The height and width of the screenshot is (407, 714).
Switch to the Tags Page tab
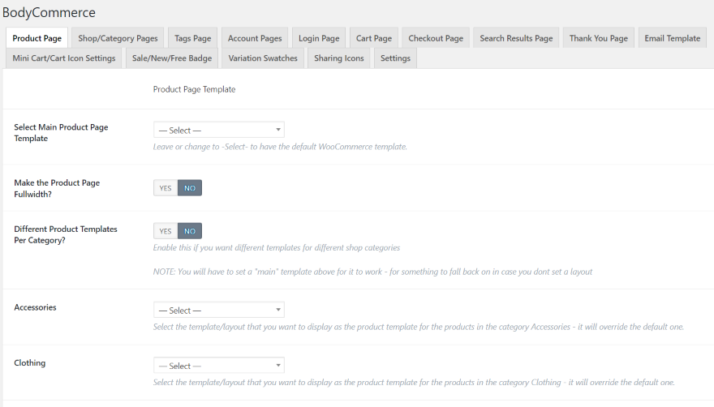(192, 38)
